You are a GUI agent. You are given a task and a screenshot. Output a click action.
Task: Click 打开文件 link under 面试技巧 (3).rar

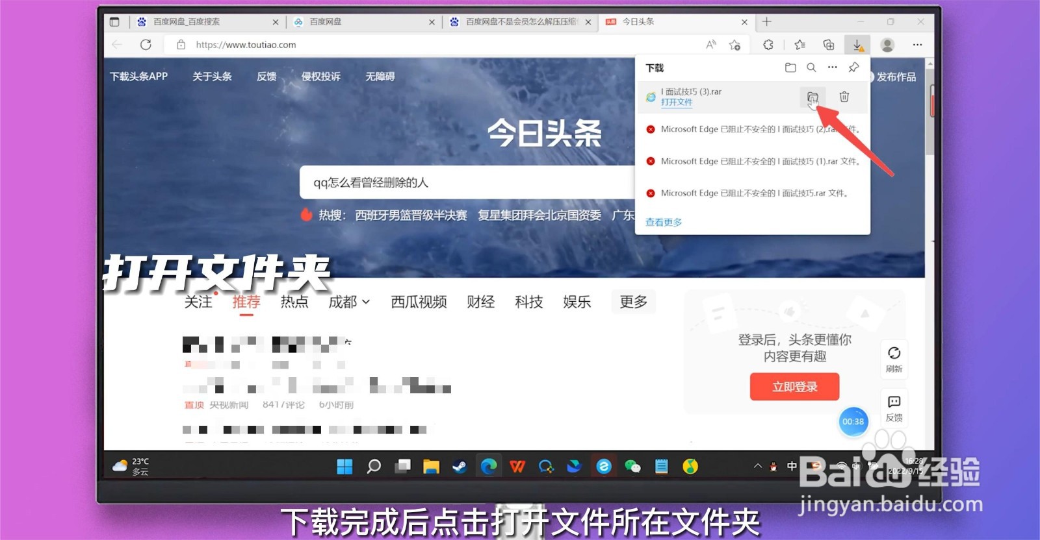tap(677, 103)
